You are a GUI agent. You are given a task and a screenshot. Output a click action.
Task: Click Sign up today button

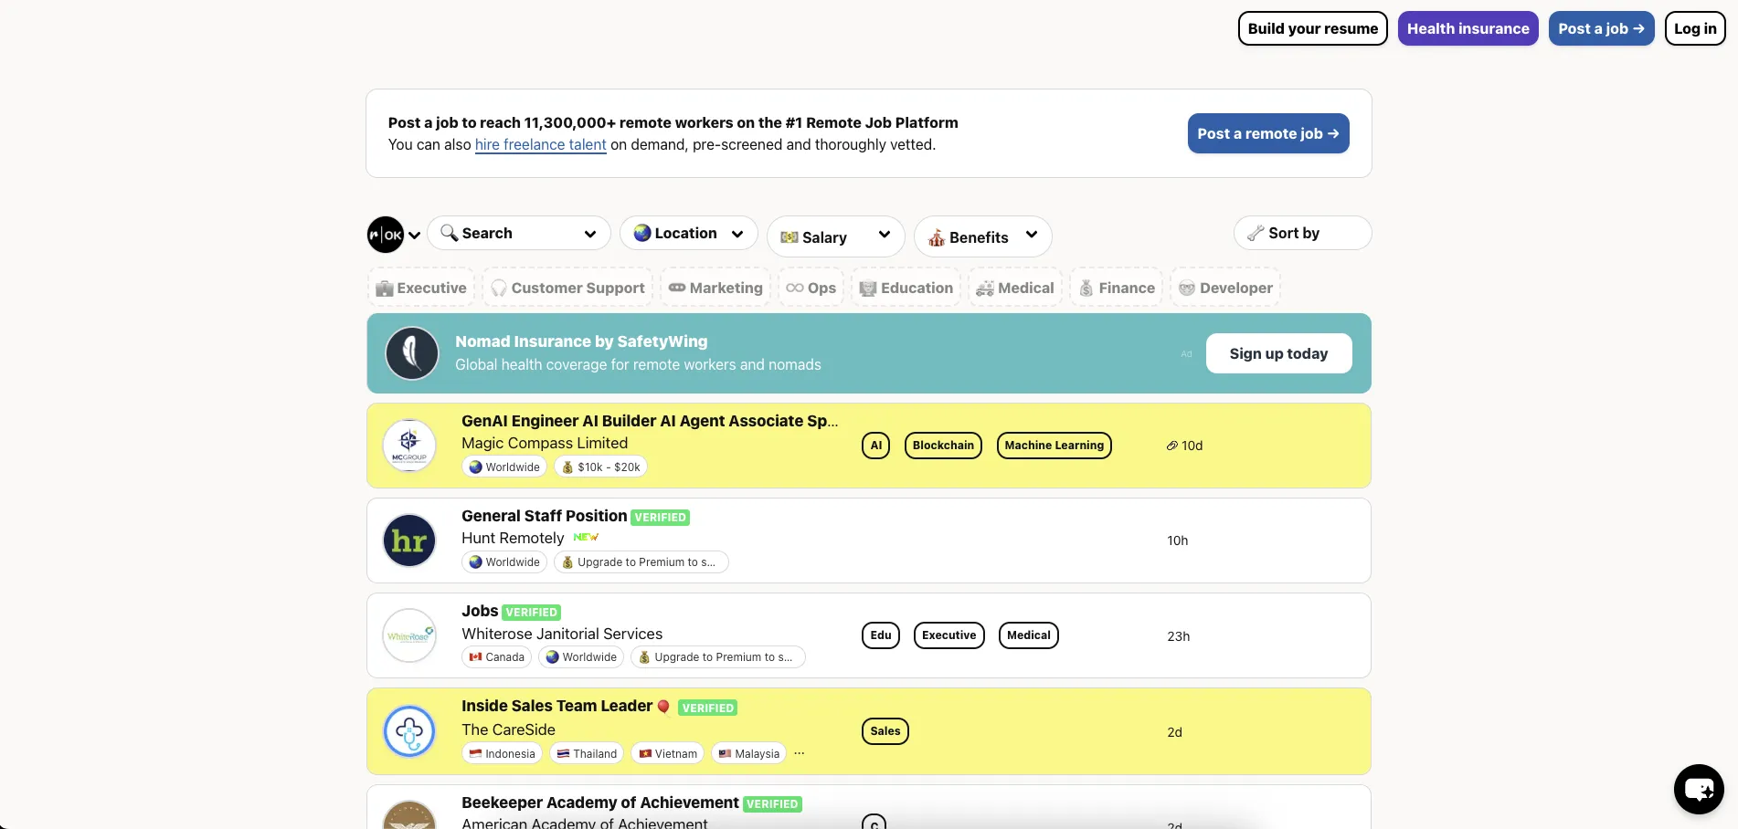1278,353
